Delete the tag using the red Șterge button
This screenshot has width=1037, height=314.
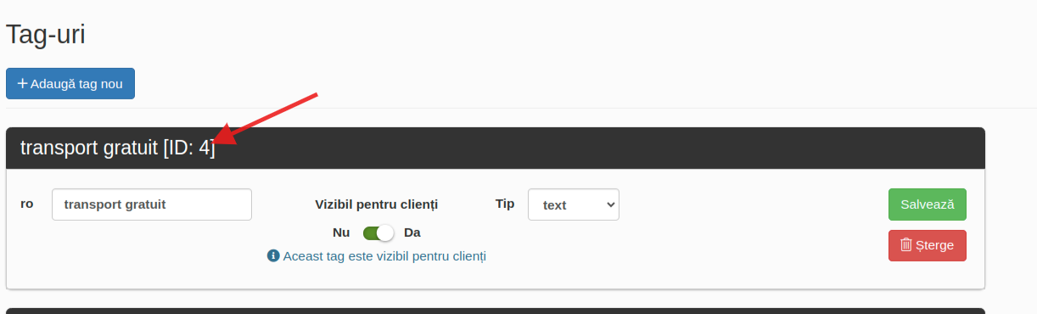click(928, 245)
